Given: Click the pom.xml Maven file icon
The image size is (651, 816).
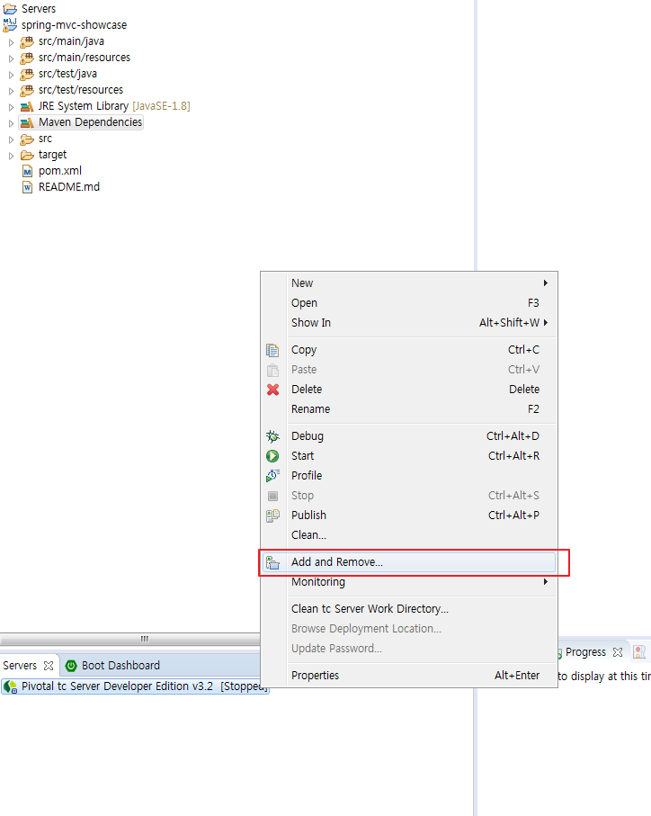Looking at the screenshot, I should pos(28,171).
